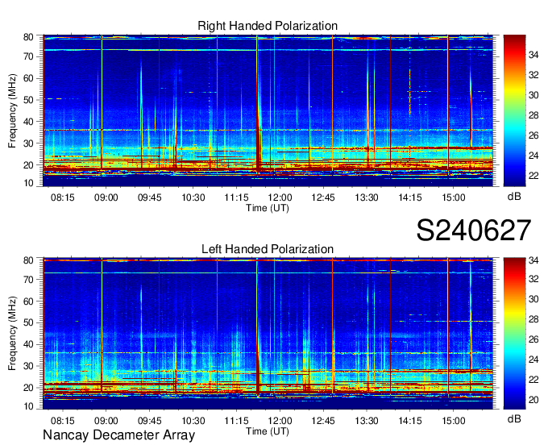
Task: Click 15:00 tick on Right Handed time axis
Action: [x=453, y=198]
